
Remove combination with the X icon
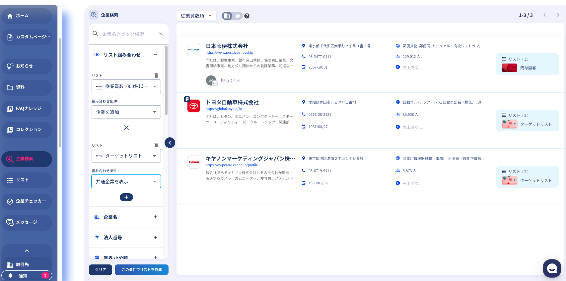coord(126,128)
